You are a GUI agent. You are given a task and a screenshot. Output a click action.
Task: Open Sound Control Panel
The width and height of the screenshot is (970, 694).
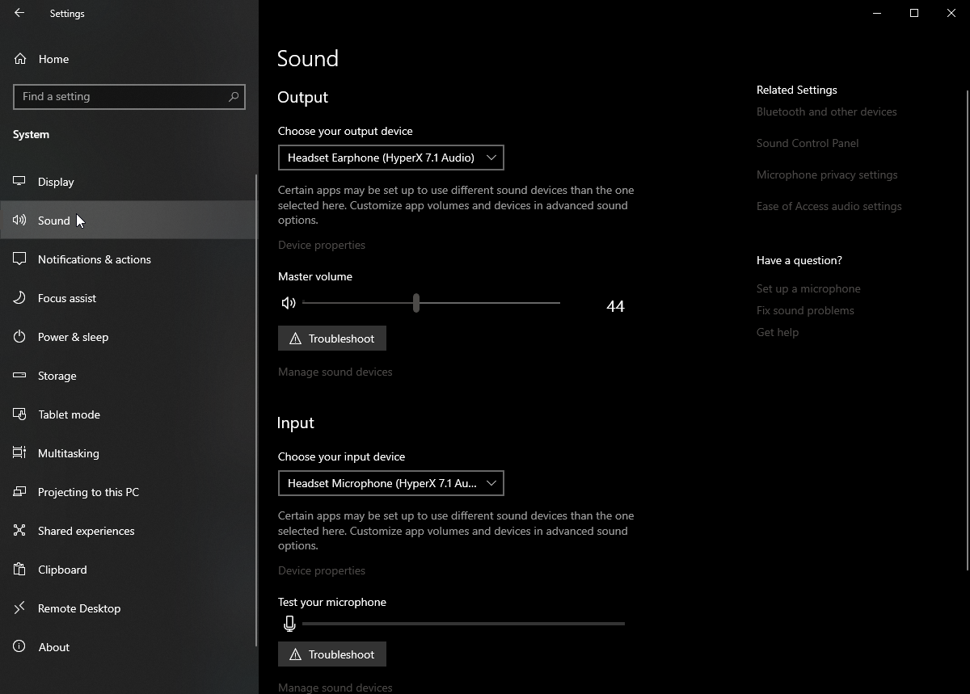[x=808, y=143]
